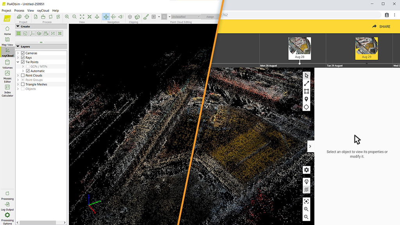
Task: Open the Help menu
Action: 55,11
